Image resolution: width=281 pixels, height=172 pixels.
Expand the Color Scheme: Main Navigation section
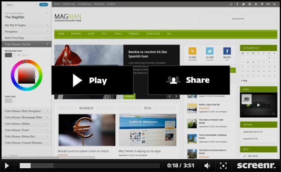coord(27,111)
